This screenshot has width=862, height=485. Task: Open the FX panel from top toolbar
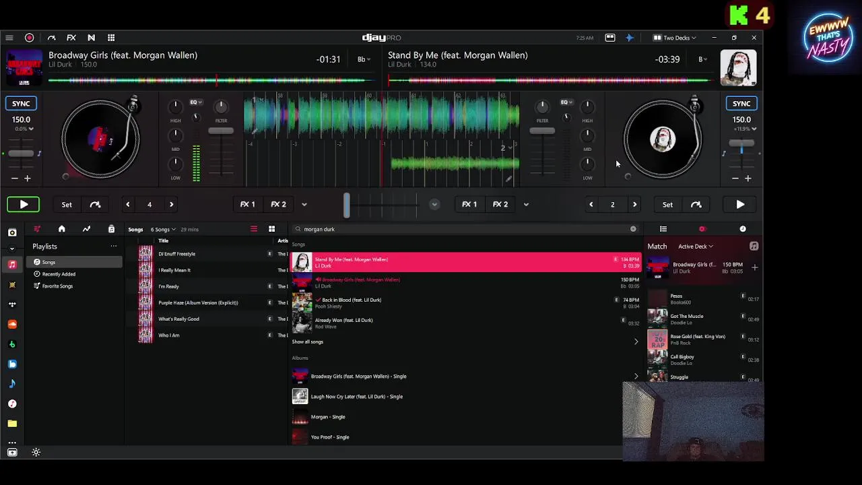pos(71,38)
